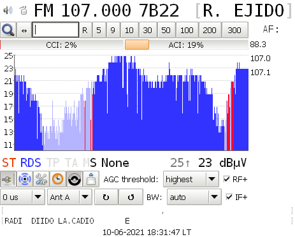
Task: Click the signal level graph
Action: coord(131,103)
